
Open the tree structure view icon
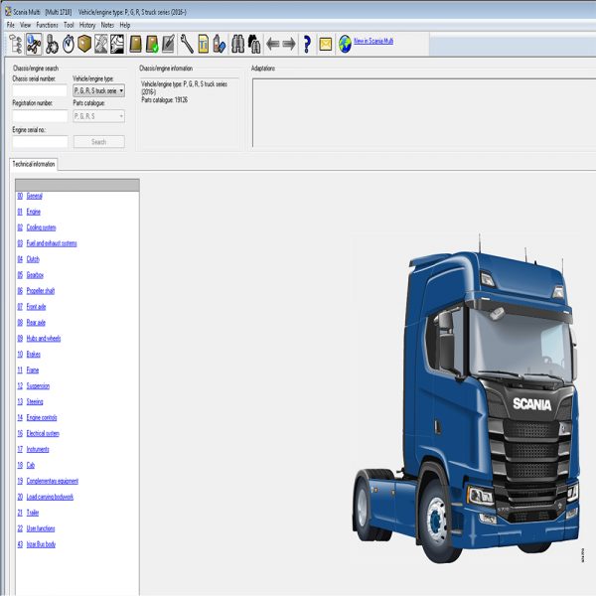click(x=16, y=44)
